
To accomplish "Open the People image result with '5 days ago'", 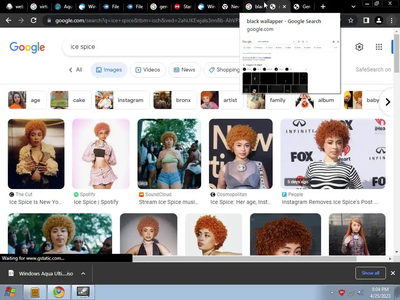I will [333, 154].
